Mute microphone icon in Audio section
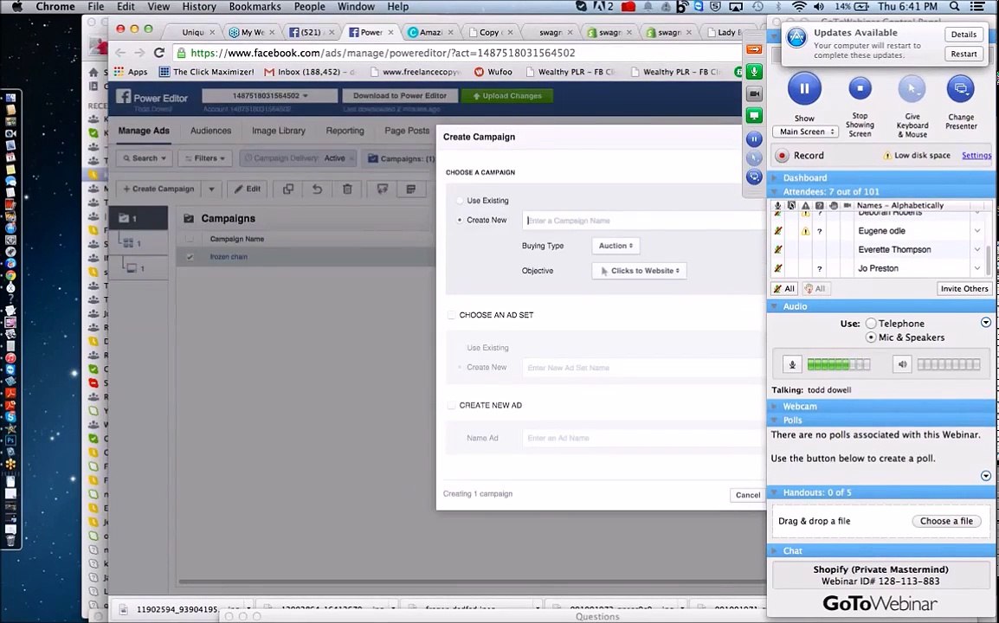Image resolution: width=999 pixels, height=623 pixels. pyautogui.click(x=792, y=364)
